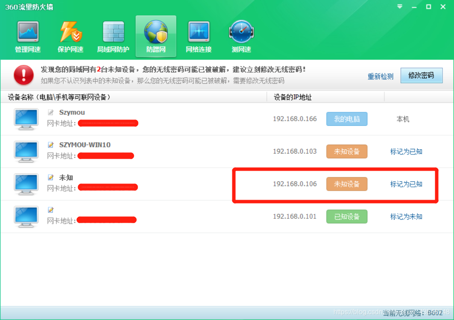454x320 pixels.
Task: Click monitor icon of 未知 device
Action: [26, 184]
